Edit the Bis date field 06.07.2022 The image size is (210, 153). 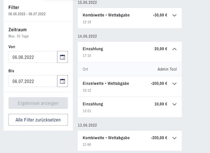[33, 81]
